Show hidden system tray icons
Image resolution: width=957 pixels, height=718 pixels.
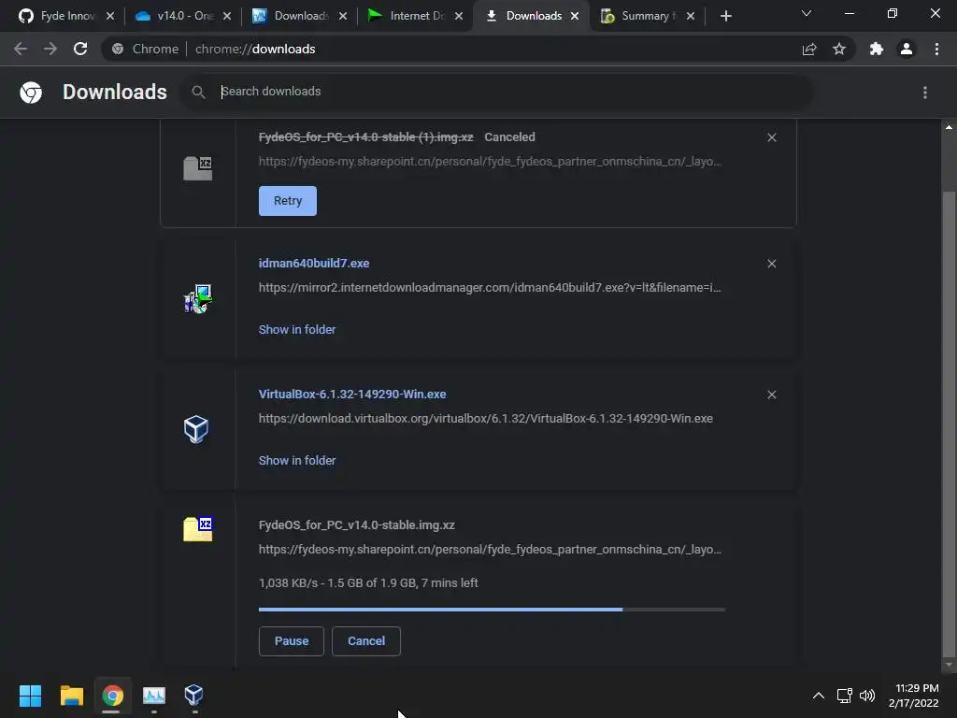coord(819,696)
